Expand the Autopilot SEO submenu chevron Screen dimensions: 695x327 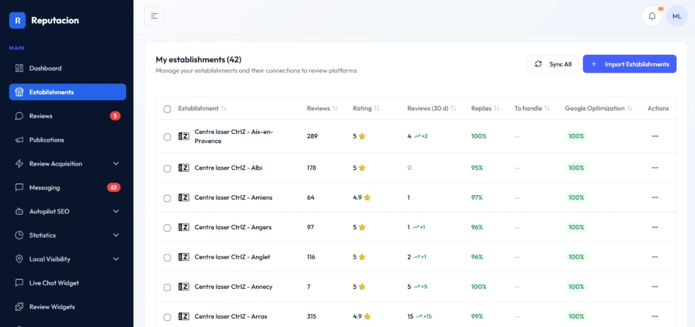[x=116, y=211]
